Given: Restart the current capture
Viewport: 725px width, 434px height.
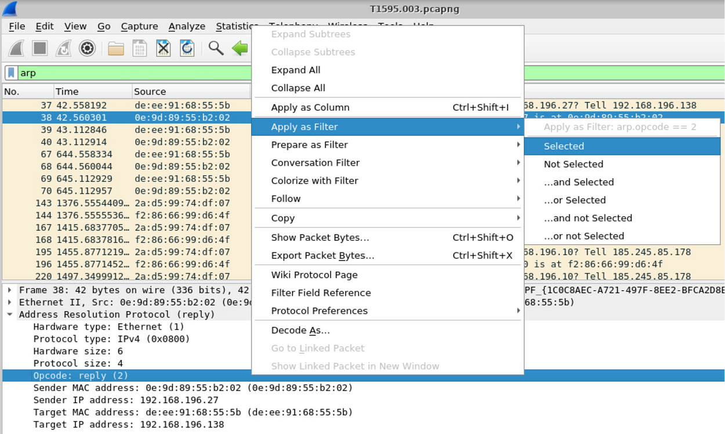Looking at the screenshot, I should coord(63,48).
